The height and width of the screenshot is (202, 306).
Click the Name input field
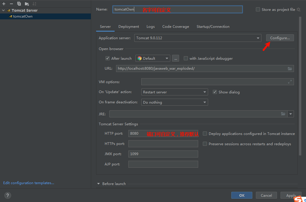[x=178, y=10]
